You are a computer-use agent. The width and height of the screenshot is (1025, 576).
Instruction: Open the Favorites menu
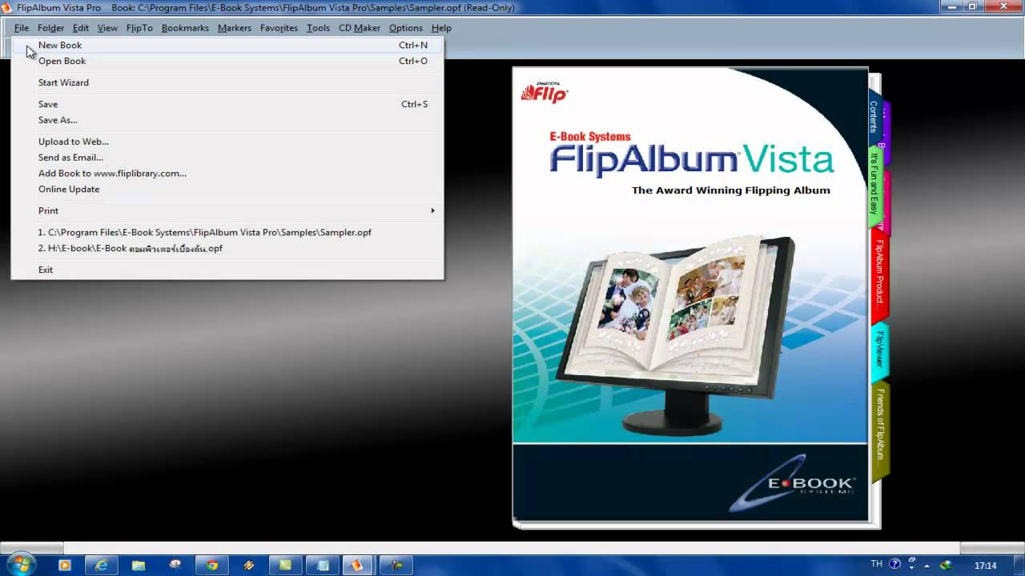(279, 28)
